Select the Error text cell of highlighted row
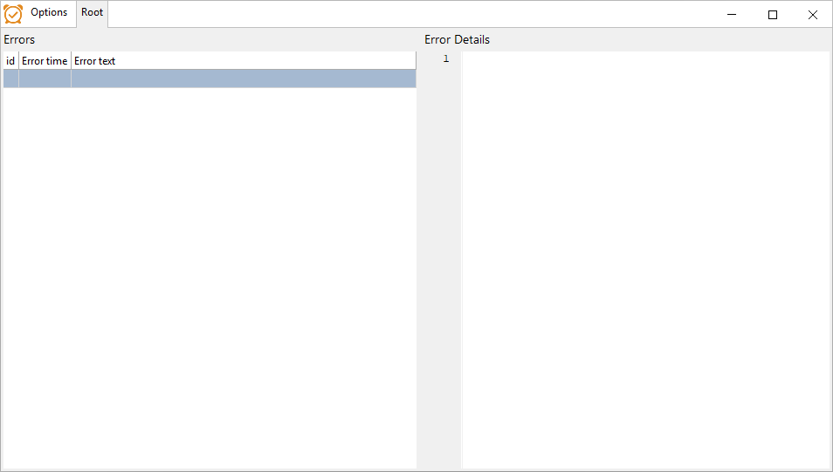 244,79
